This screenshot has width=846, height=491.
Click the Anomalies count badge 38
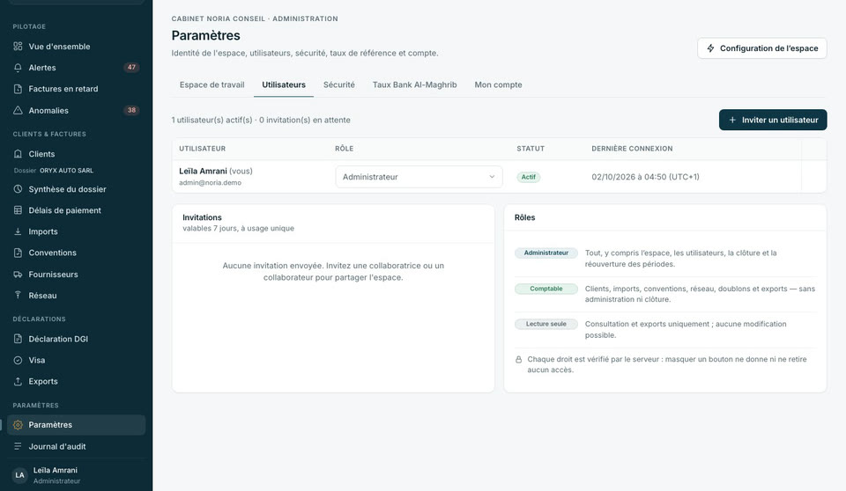(x=131, y=110)
